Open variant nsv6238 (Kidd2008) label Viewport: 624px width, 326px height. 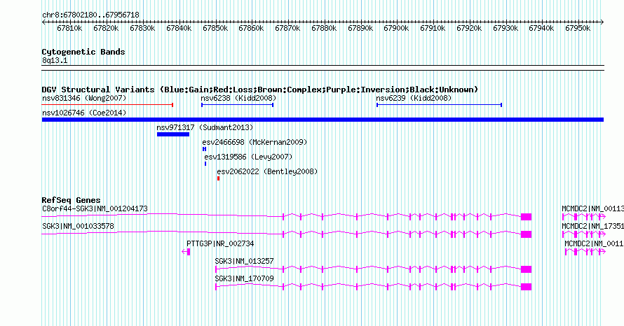pos(238,98)
